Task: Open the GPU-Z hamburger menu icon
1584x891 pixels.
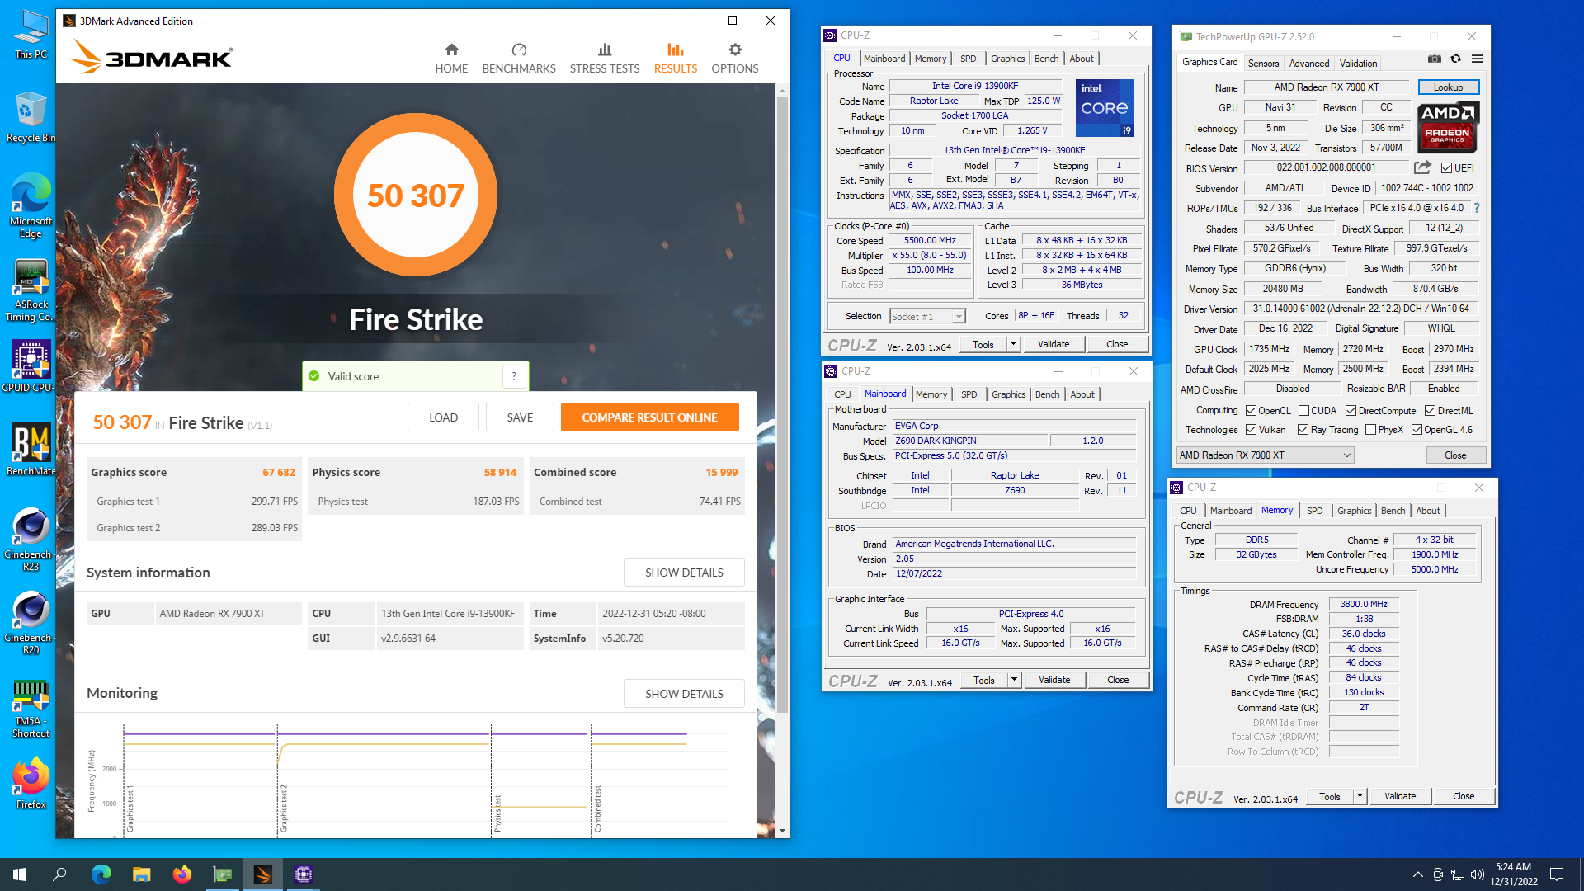Action: click(1478, 59)
